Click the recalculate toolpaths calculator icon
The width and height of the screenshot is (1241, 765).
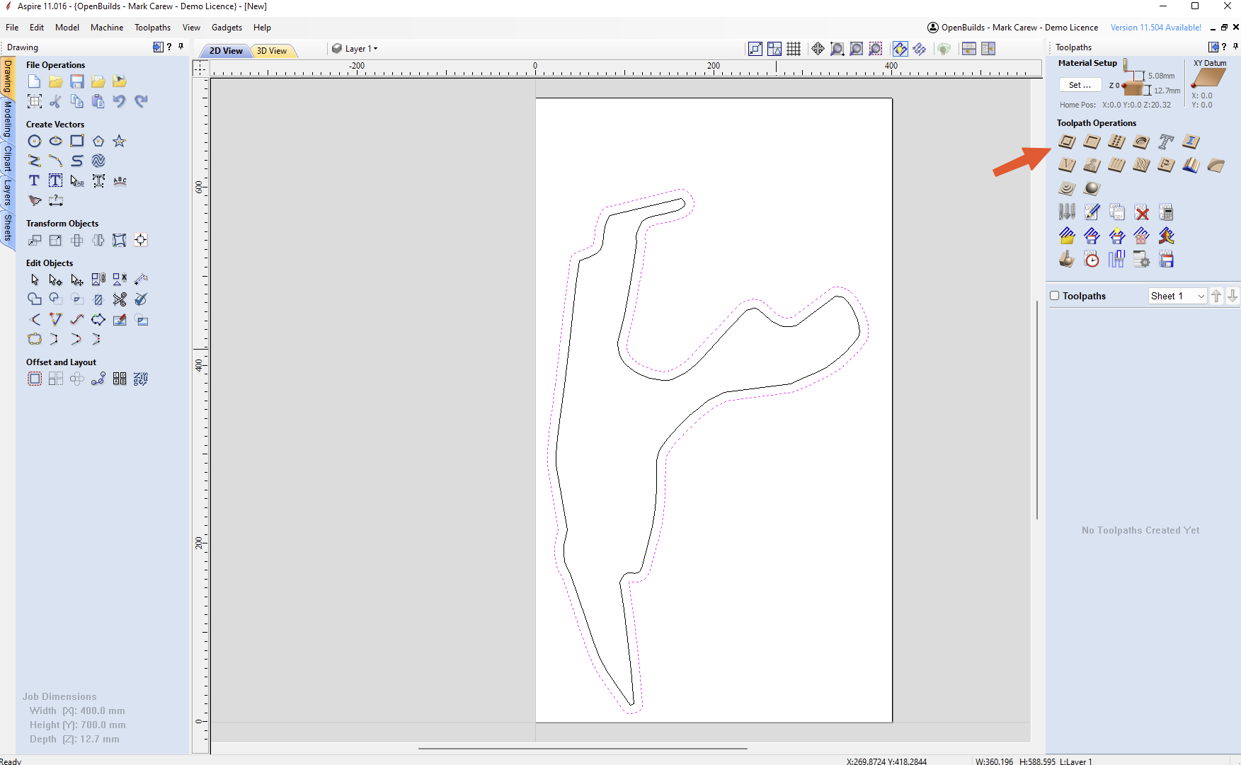click(x=1166, y=212)
